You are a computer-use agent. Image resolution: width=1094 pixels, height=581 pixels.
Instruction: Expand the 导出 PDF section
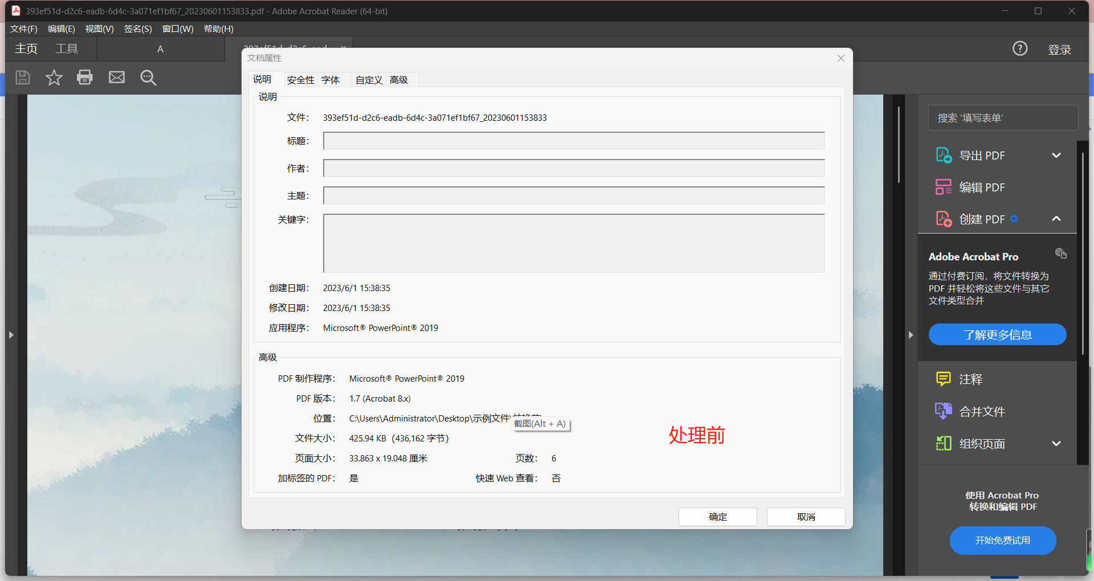point(1056,155)
